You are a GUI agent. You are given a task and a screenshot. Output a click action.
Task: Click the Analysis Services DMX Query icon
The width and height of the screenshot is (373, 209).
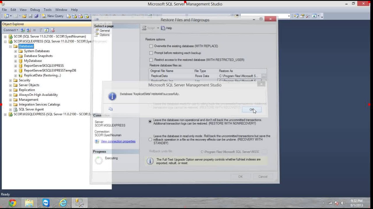pyautogui.click(x=80, y=16)
